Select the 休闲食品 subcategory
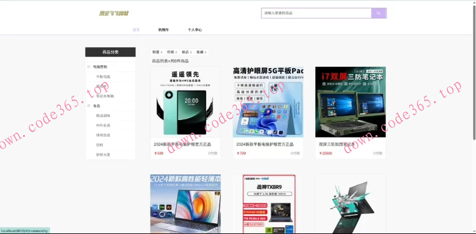The width and height of the screenshot is (476, 234). pos(103,135)
